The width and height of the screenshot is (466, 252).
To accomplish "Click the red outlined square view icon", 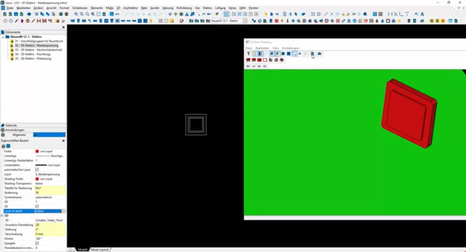I will [x=265, y=60].
